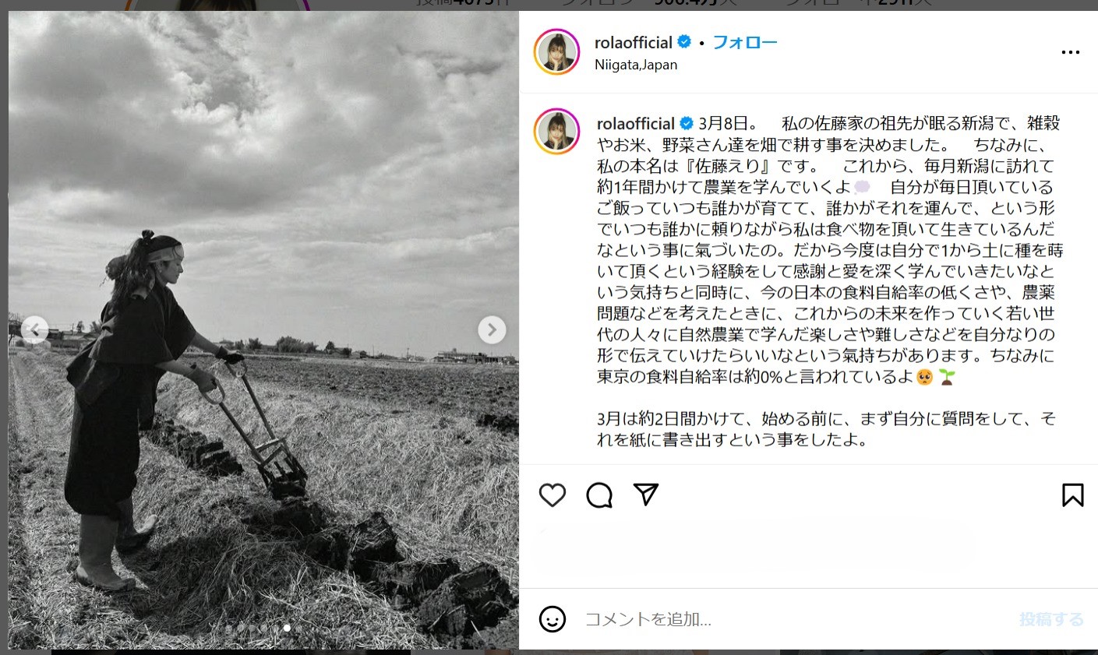The height and width of the screenshot is (655, 1098).
Task: Open emoji picker smiley icon
Action: 553,619
